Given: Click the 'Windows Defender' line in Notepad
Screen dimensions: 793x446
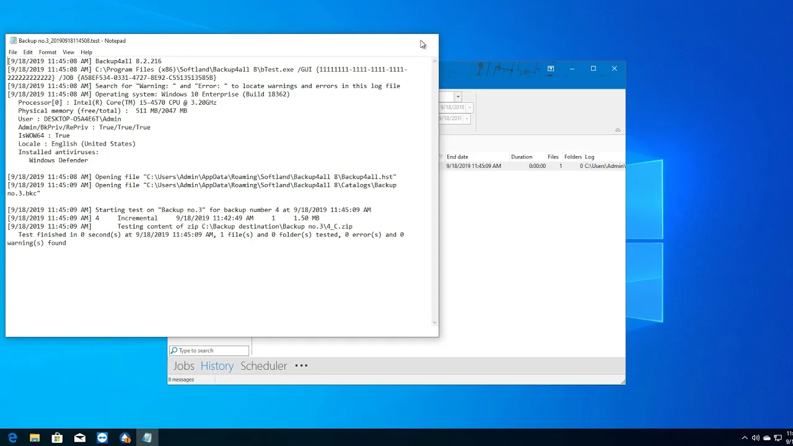Looking at the screenshot, I should click(58, 160).
